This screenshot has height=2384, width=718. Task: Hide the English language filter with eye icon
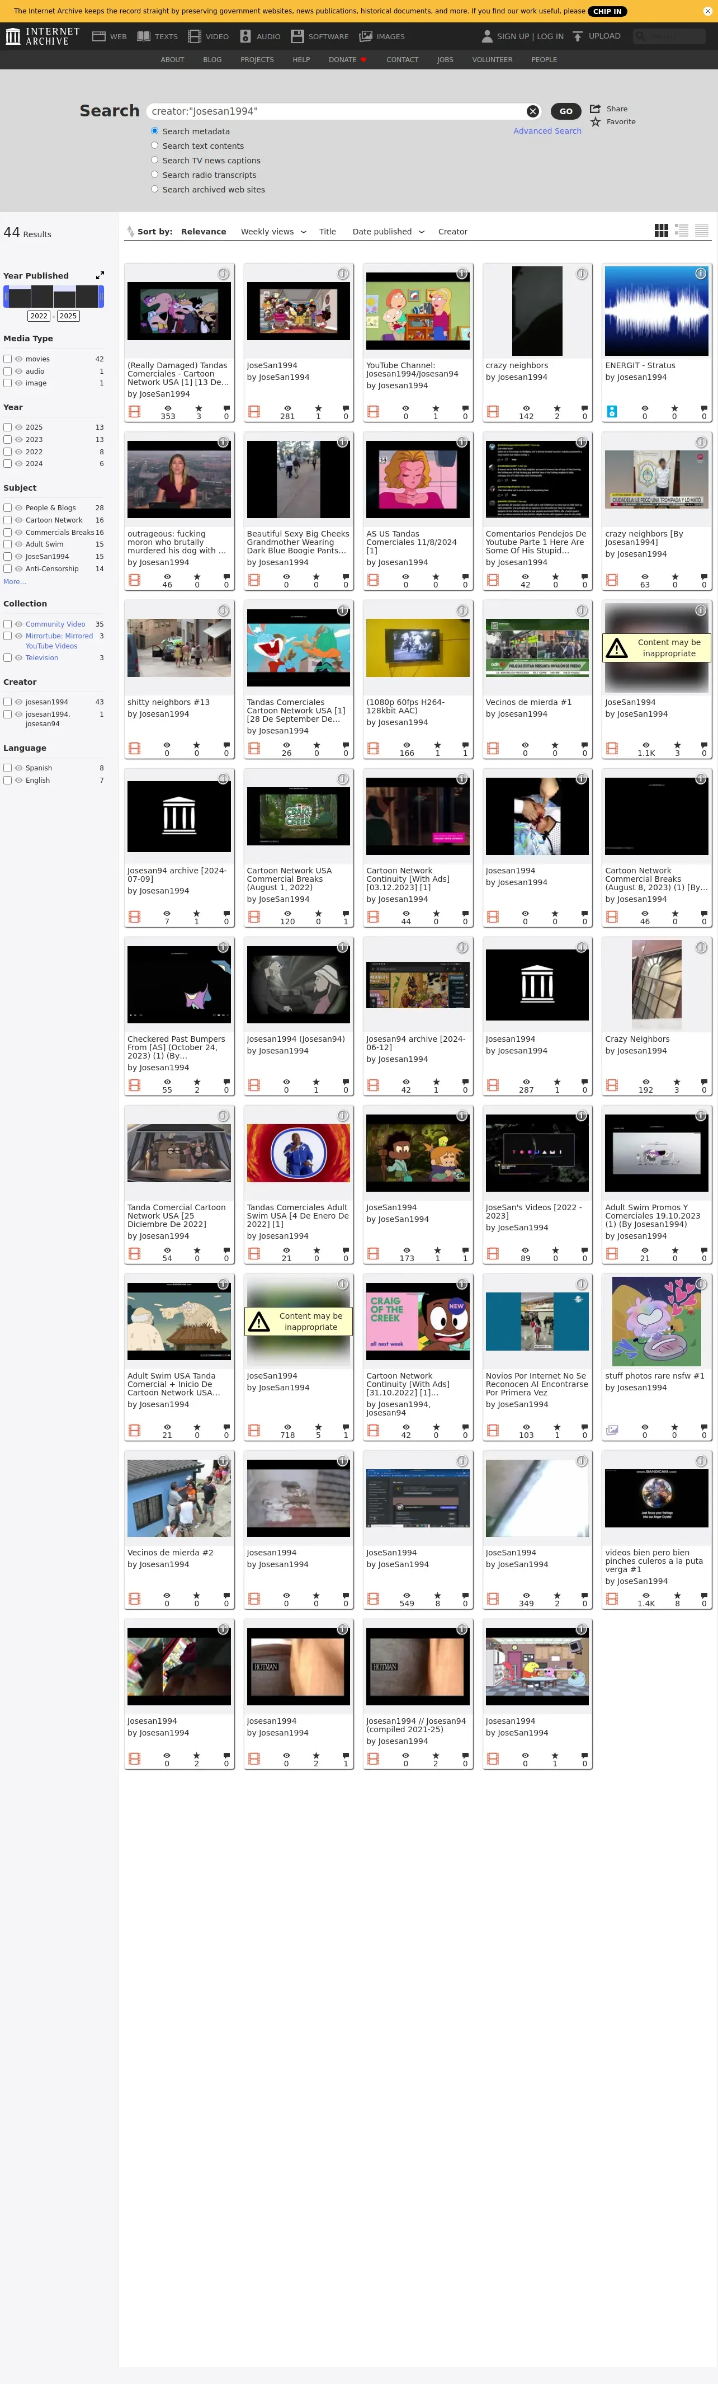(18, 780)
